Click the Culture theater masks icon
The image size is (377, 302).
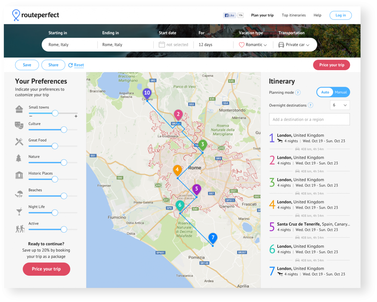point(19,125)
